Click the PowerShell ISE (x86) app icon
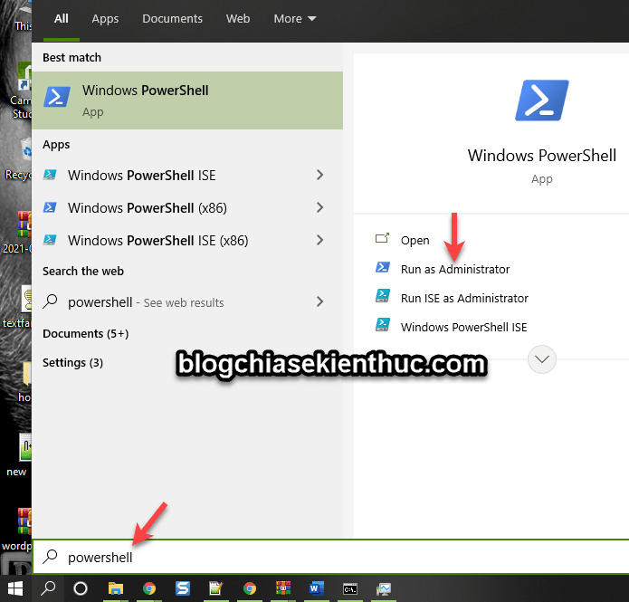This screenshot has width=629, height=602. (x=50, y=240)
